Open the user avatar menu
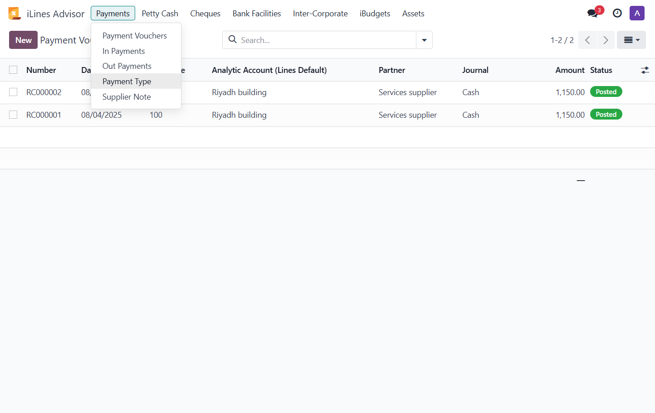Viewport: 655px width, 413px height. click(x=637, y=13)
